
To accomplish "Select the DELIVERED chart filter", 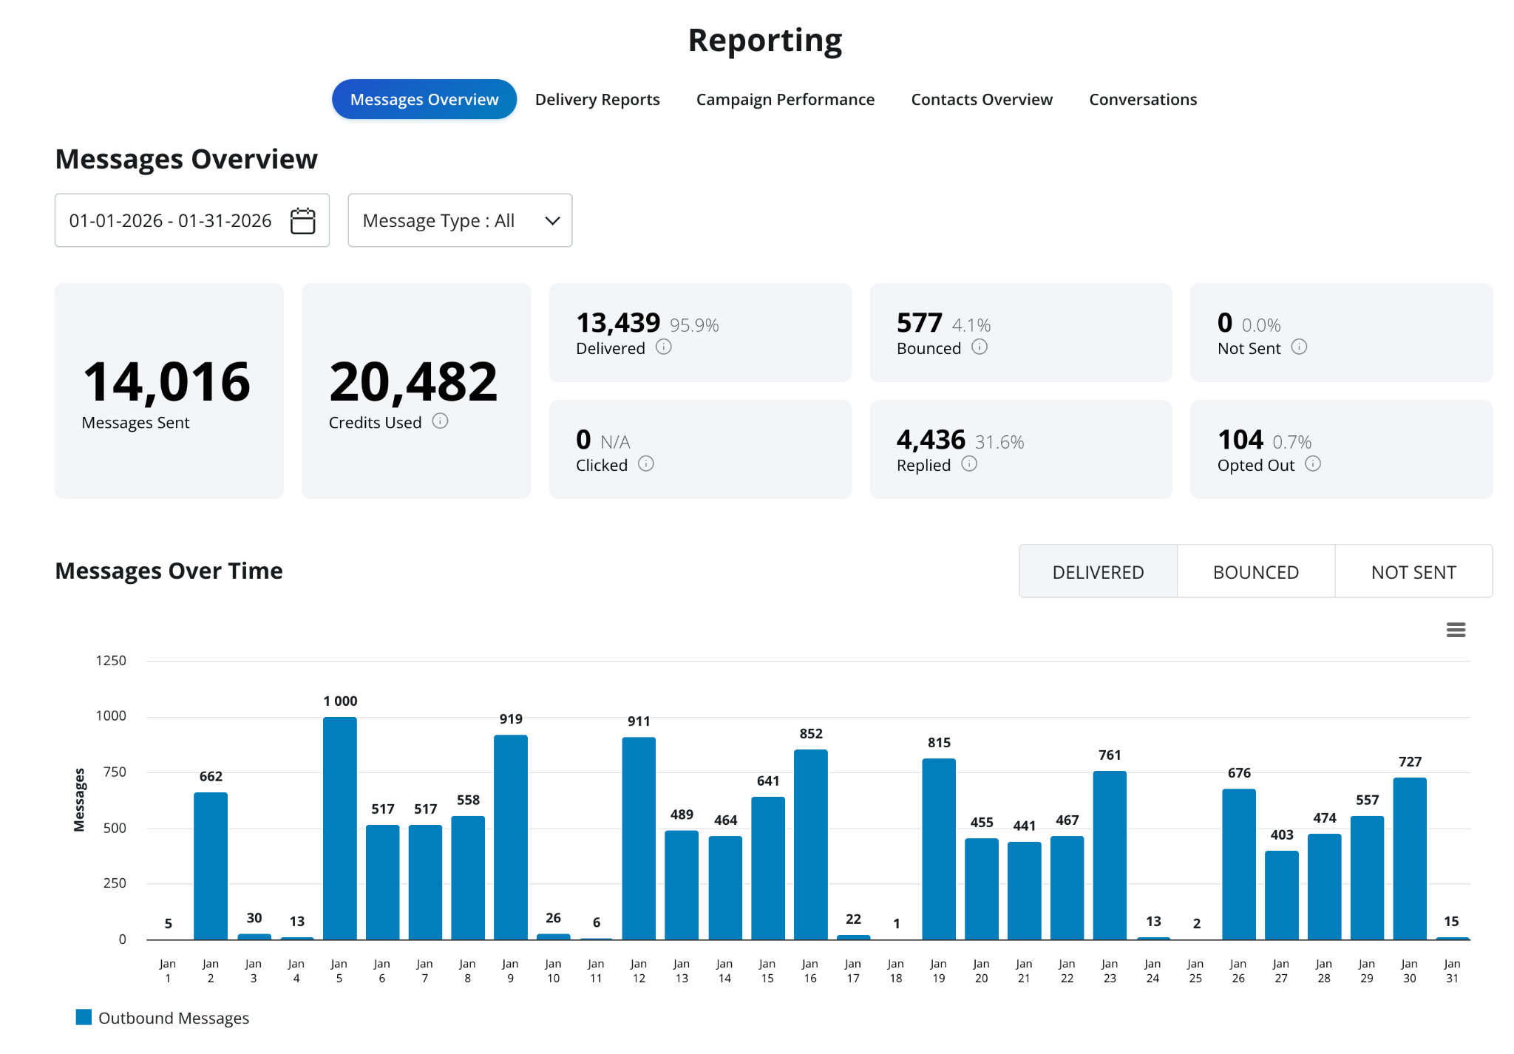I will tap(1098, 571).
